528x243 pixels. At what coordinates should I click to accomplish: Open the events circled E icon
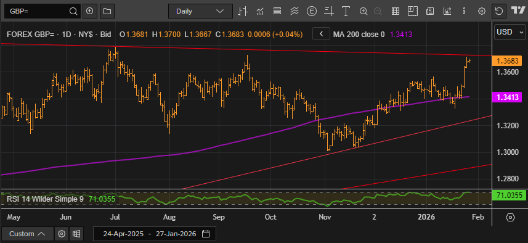[312, 11]
